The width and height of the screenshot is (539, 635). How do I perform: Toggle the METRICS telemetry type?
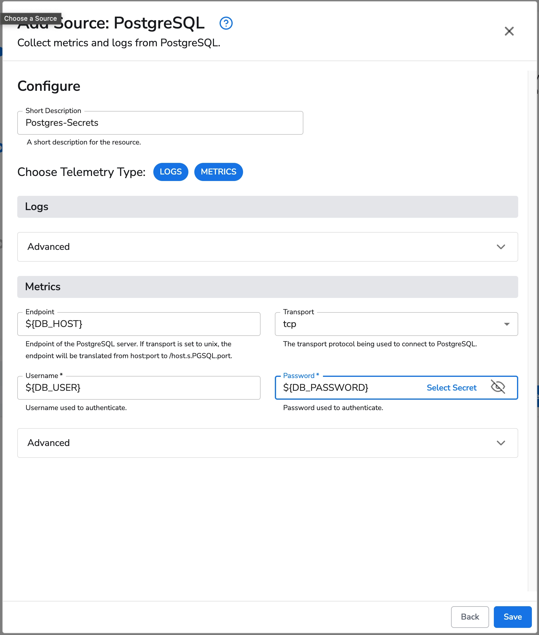tap(218, 172)
